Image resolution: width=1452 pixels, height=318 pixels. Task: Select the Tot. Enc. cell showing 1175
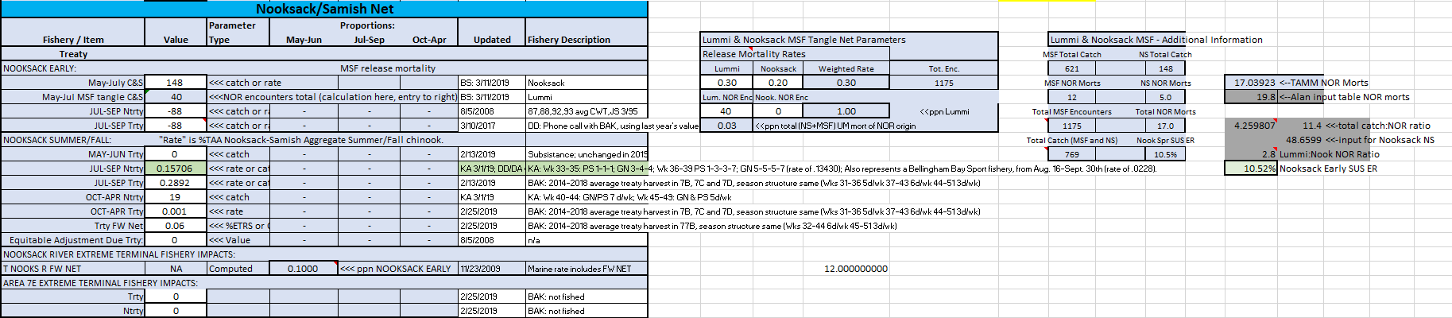point(943,83)
